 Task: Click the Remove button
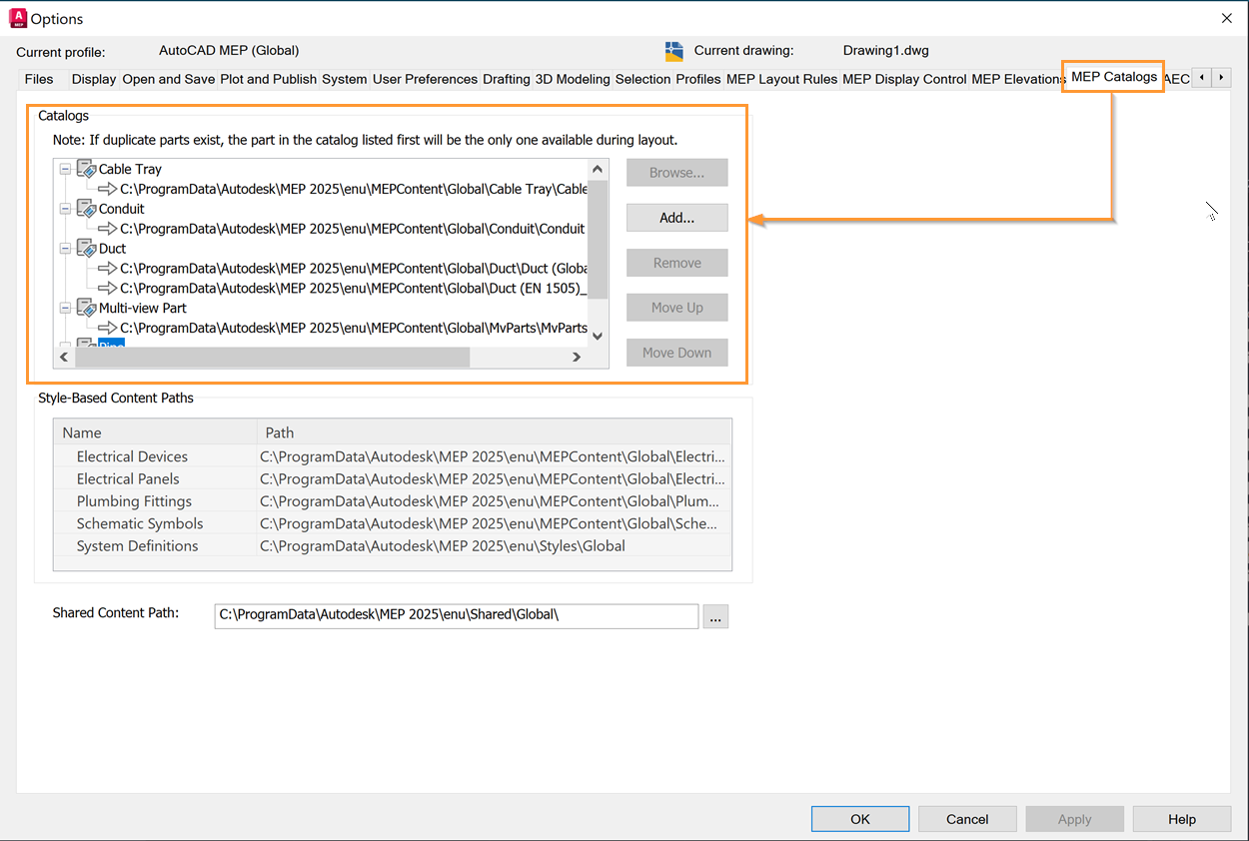(676, 263)
